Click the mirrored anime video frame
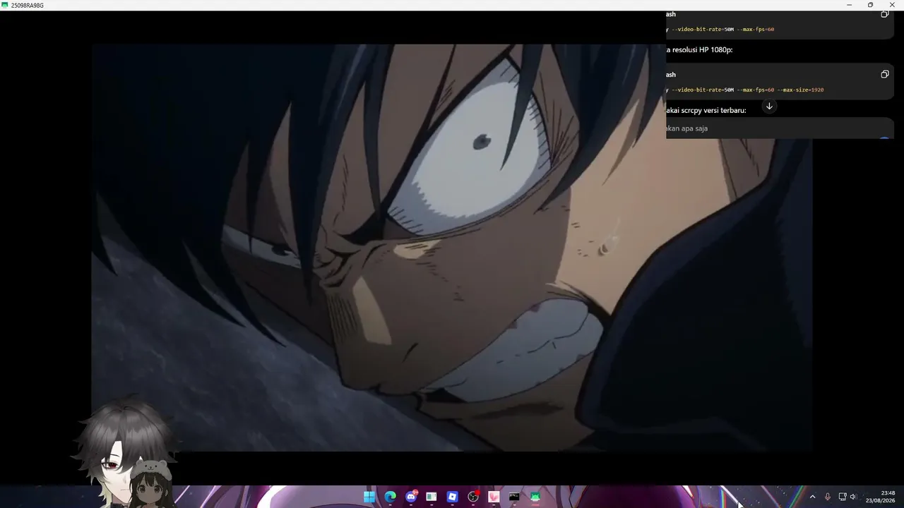The width and height of the screenshot is (904, 508). click(452, 248)
